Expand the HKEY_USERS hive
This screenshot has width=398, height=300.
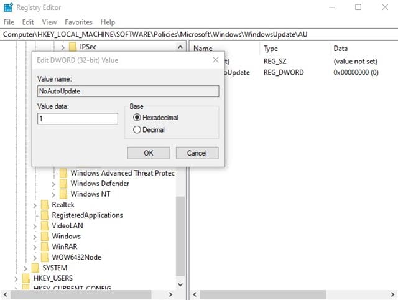pos(15,278)
